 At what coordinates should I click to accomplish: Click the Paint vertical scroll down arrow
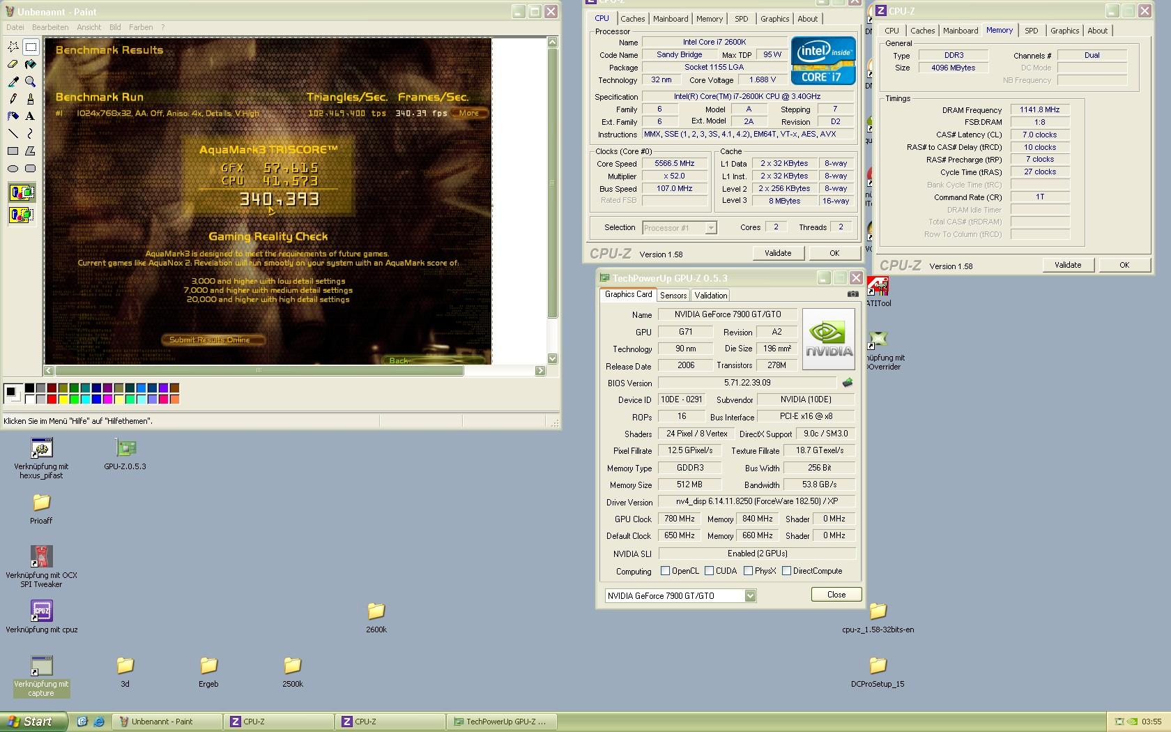(553, 358)
